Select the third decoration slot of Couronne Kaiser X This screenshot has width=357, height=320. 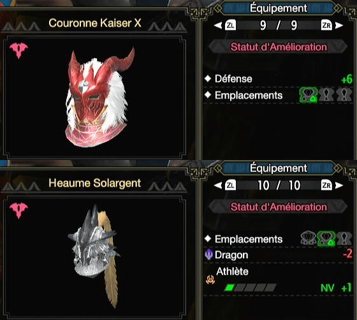point(344,95)
